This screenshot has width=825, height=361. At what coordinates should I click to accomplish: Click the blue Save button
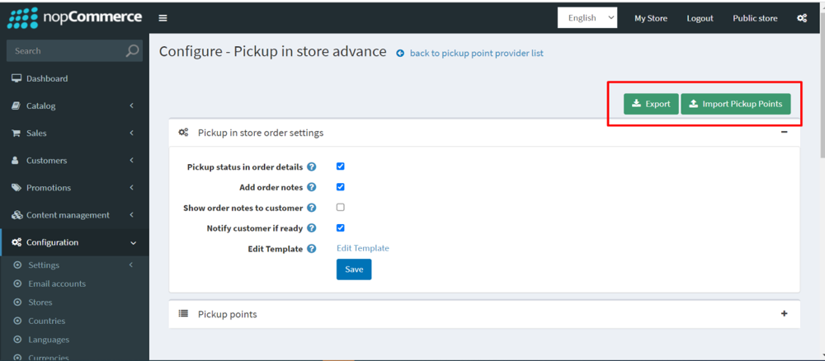click(x=354, y=269)
